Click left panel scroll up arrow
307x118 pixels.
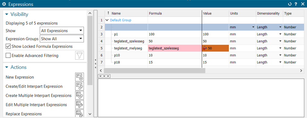(x=90, y=13)
